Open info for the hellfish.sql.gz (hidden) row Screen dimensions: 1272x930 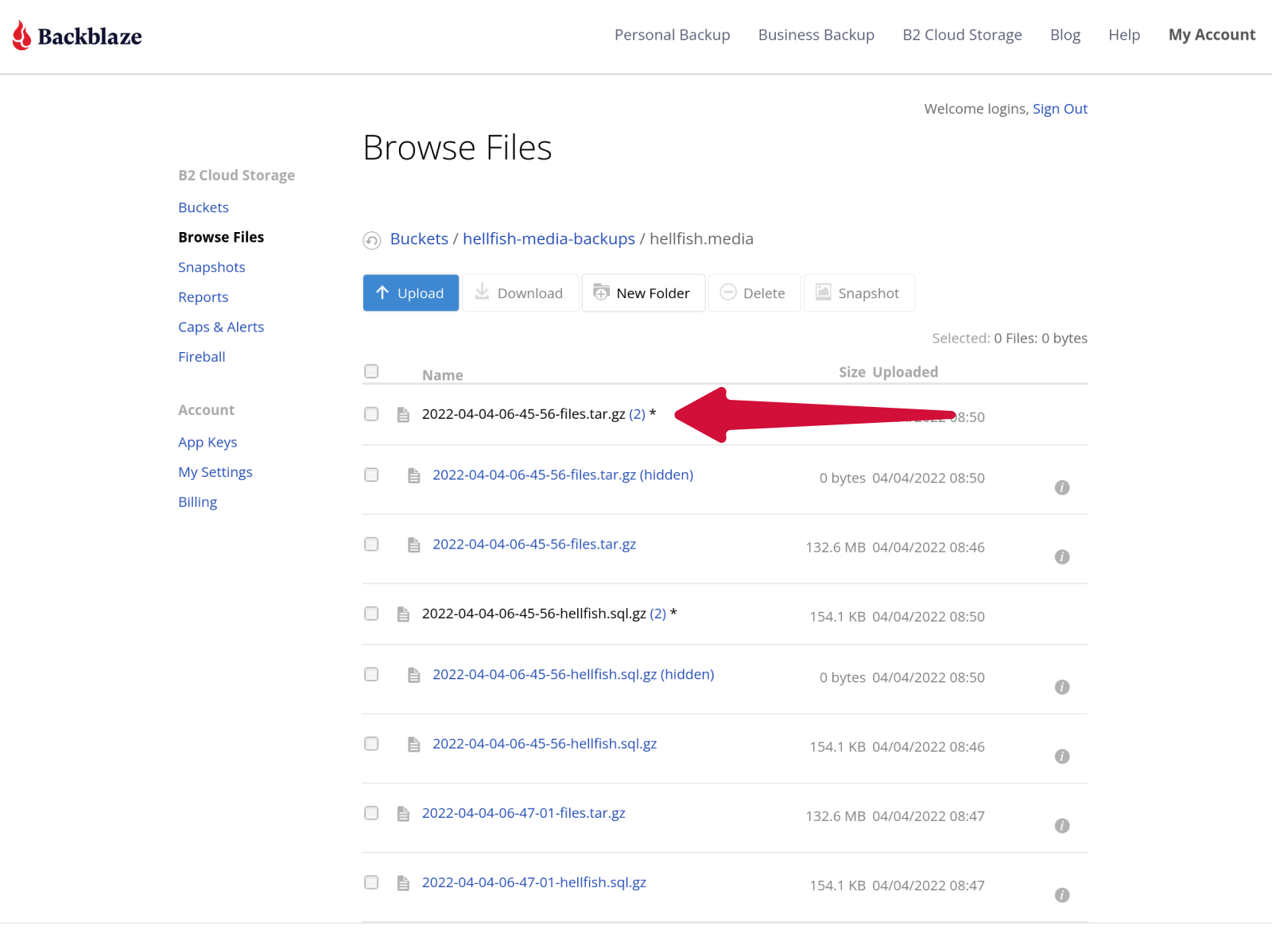coord(1062,687)
